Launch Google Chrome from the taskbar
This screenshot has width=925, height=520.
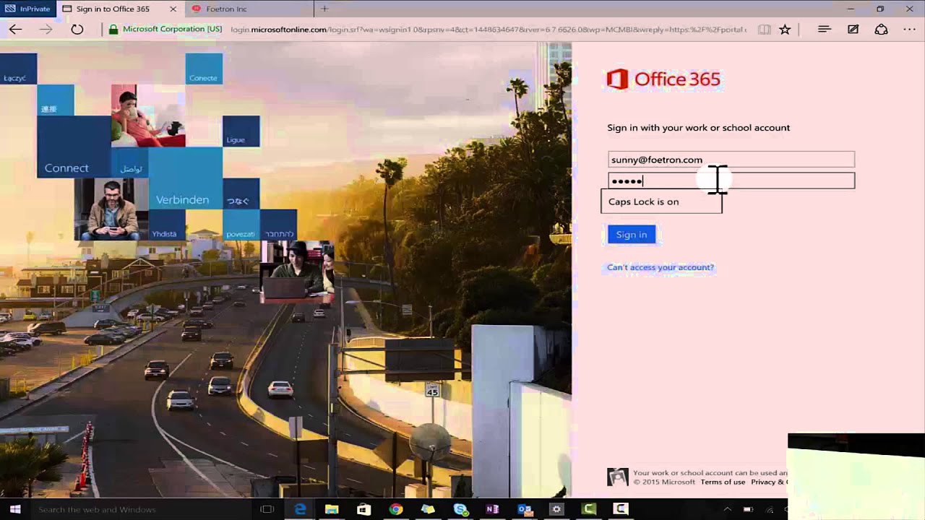point(395,509)
